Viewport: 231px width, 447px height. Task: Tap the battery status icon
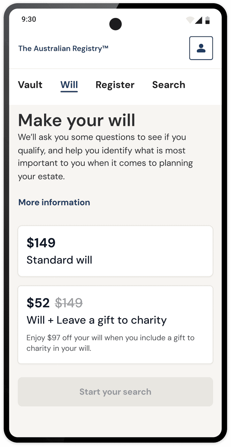coord(208,20)
